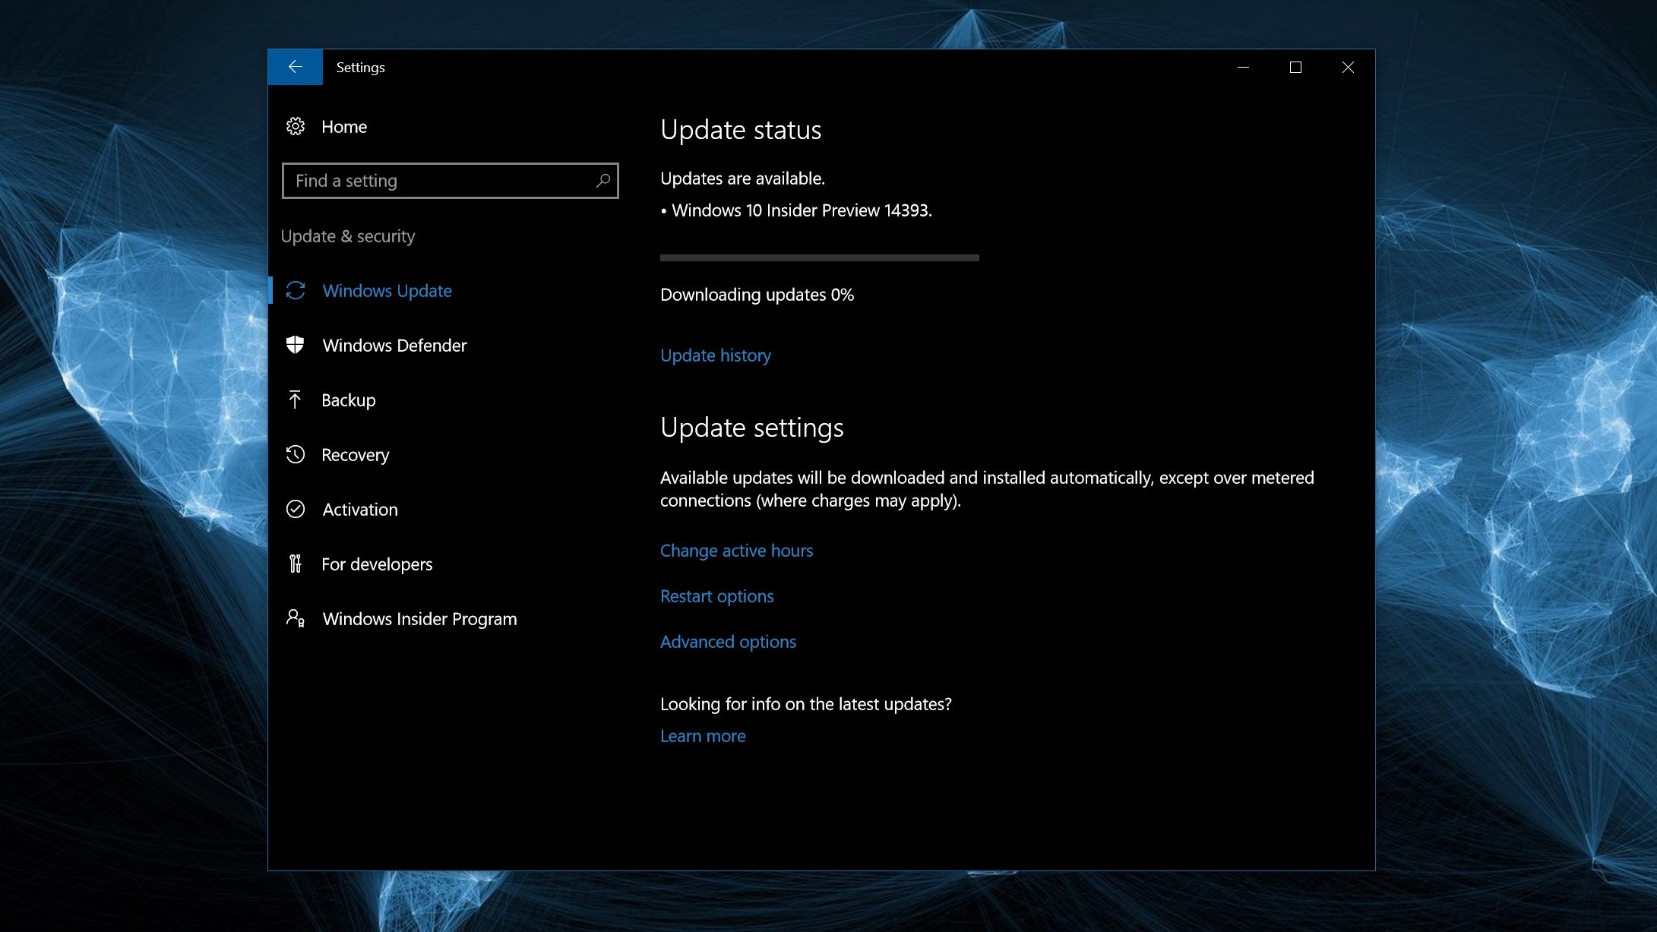The image size is (1657, 932).
Task: Click the Windows Insider Program person icon
Action: point(296,618)
